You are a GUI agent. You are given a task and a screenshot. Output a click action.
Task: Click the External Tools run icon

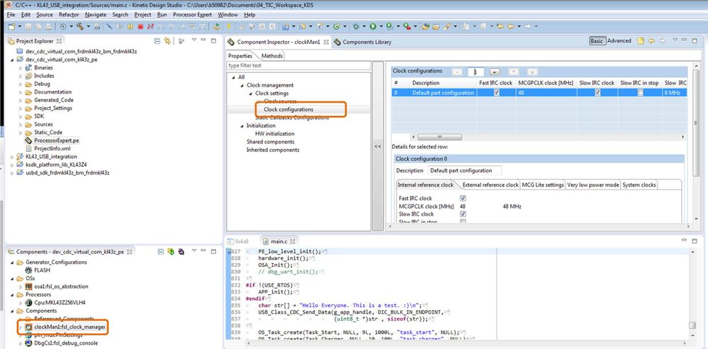tap(407, 27)
